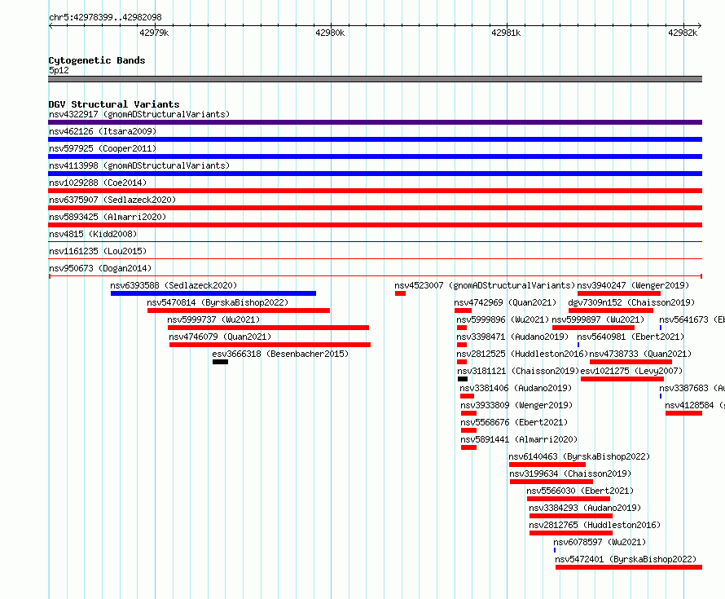Open nsv6140463 (ByrskaBishop2022) label
Viewport: 725px width, 599px height.
579,456
